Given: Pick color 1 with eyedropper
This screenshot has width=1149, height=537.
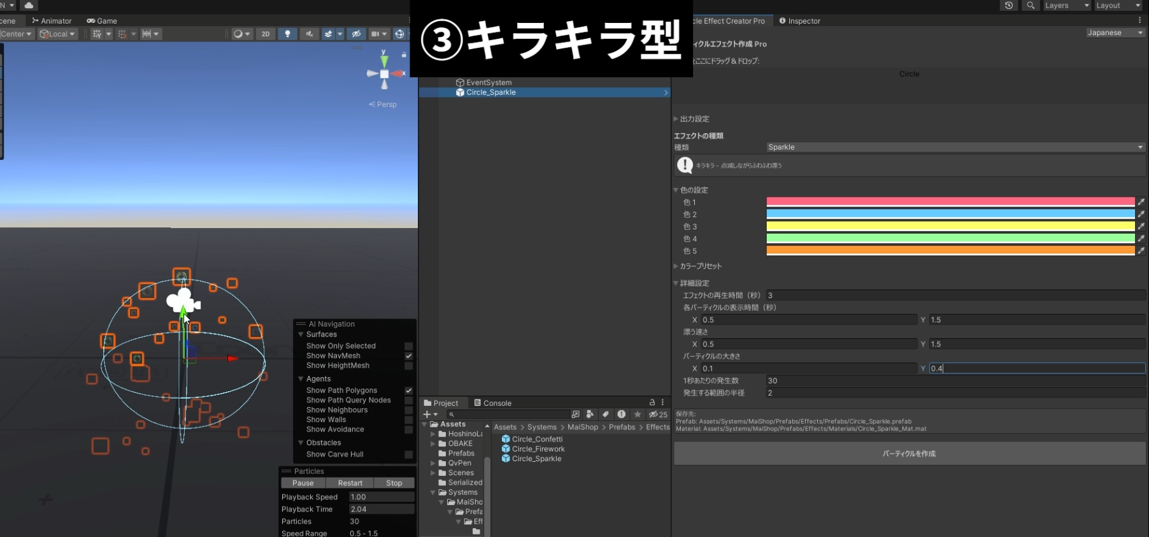Looking at the screenshot, I should click(x=1141, y=202).
